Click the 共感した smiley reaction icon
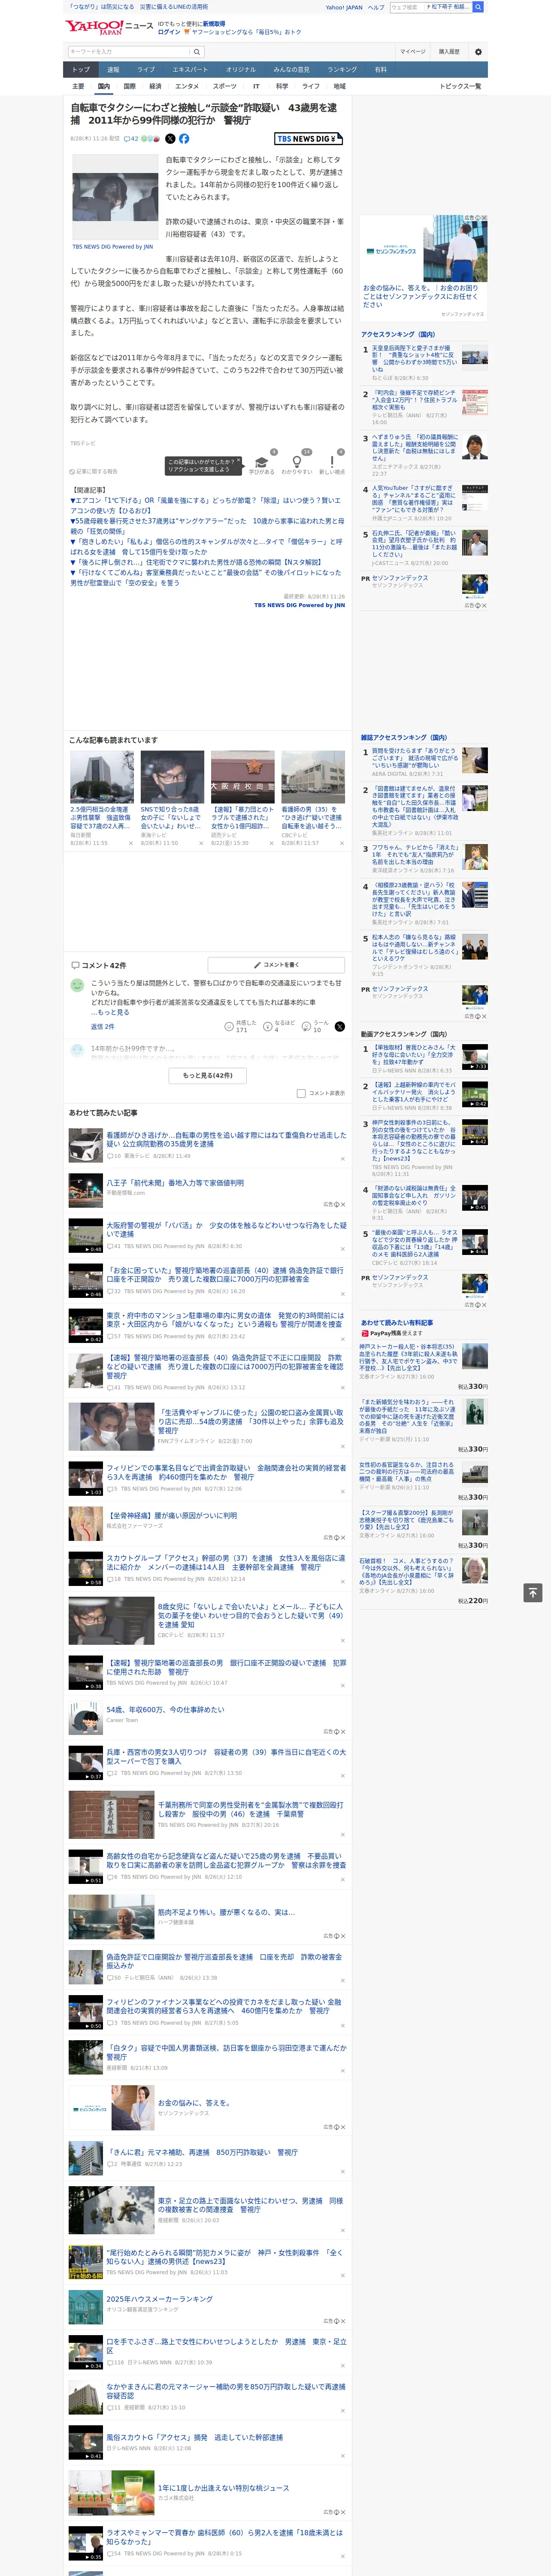The height and width of the screenshot is (2576, 551). tap(229, 1026)
